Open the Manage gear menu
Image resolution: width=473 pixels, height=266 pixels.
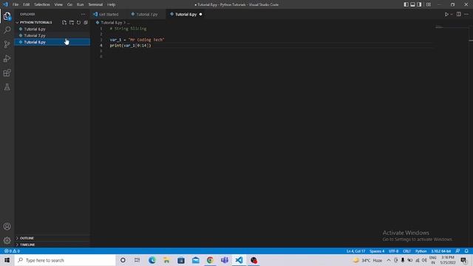(x=7, y=240)
